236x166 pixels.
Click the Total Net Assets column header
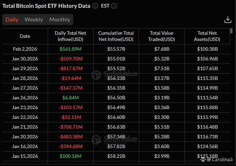(208, 36)
